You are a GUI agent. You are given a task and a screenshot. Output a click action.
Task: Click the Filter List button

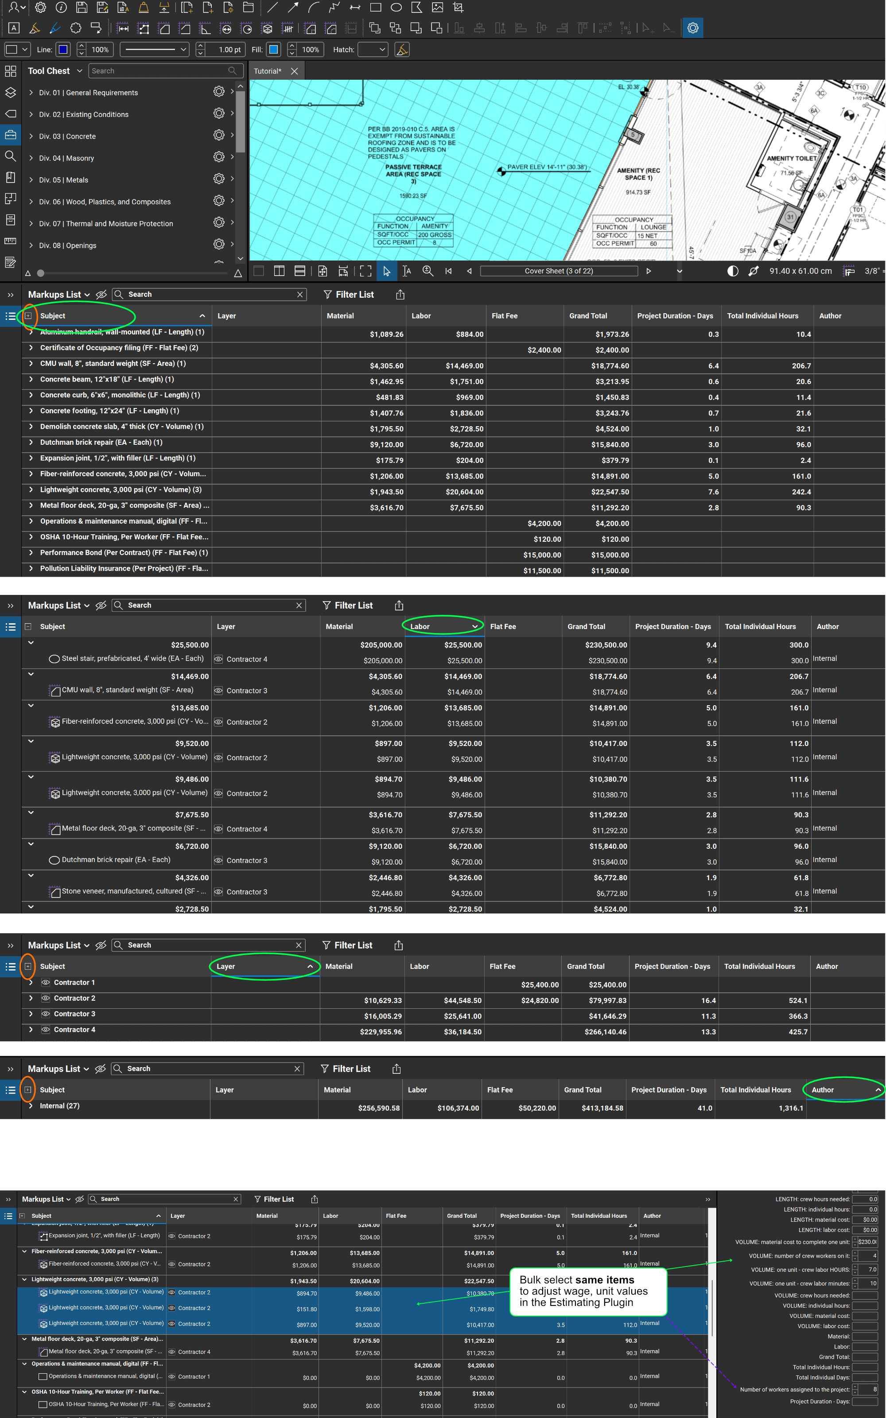pyautogui.click(x=349, y=295)
